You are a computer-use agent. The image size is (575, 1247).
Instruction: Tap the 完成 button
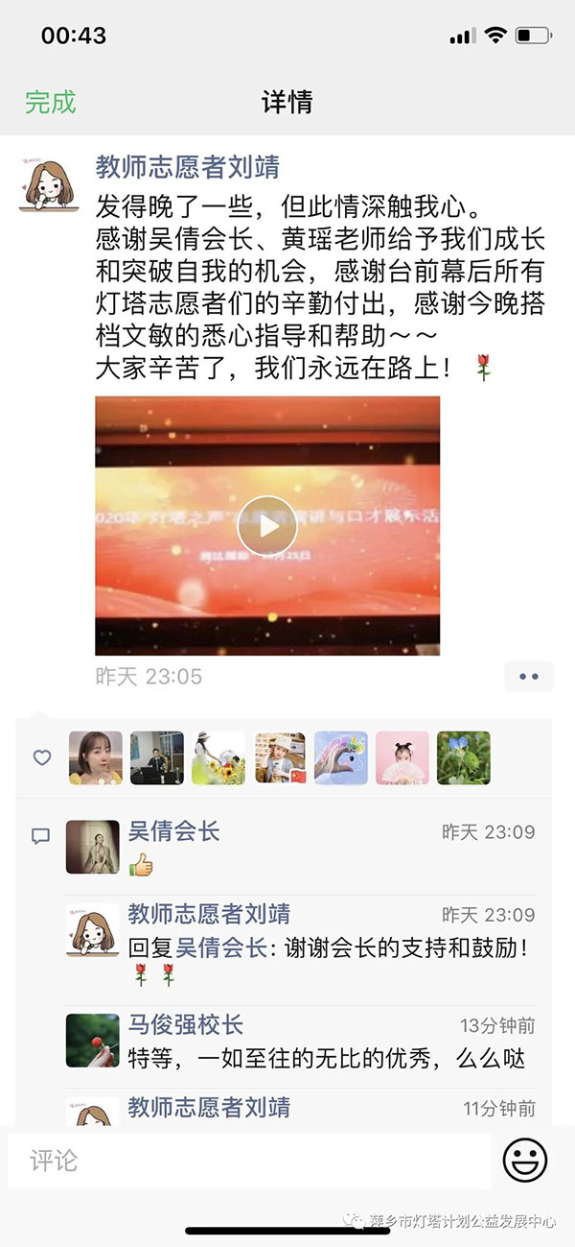click(51, 102)
